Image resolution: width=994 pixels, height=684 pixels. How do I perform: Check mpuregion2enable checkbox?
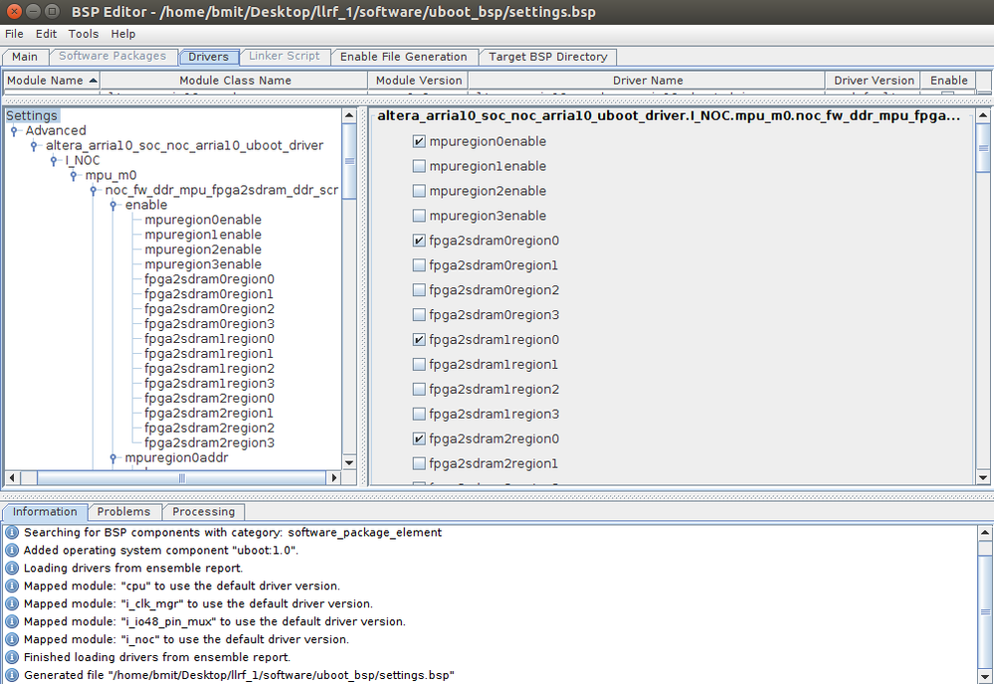pyautogui.click(x=419, y=191)
